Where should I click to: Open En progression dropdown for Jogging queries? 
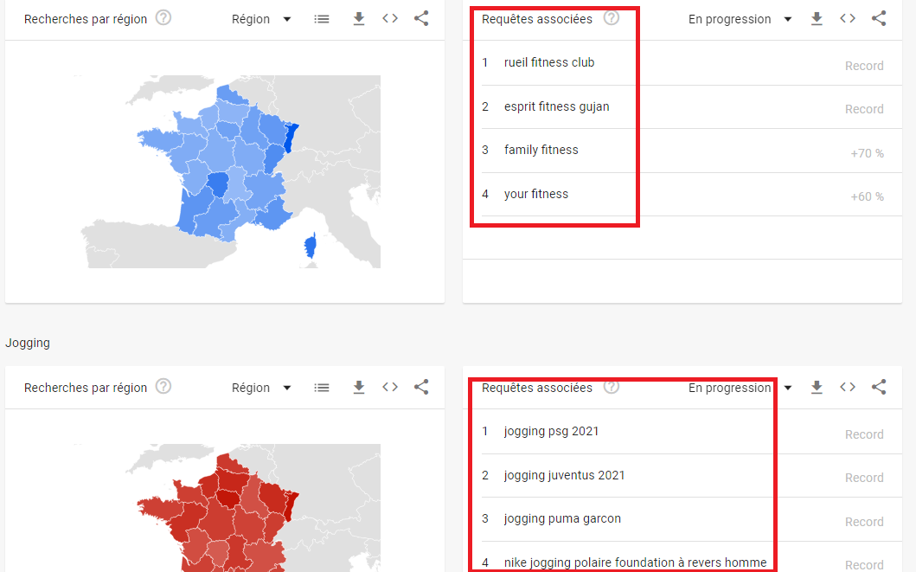(740, 388)
